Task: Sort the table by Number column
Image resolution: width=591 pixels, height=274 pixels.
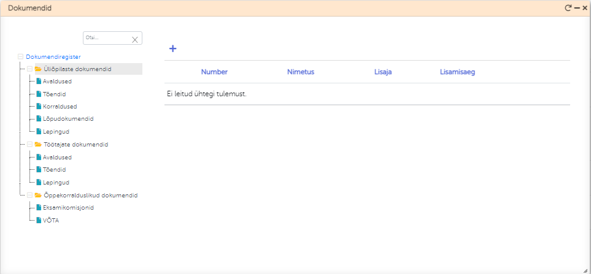Action: point(214,72)
